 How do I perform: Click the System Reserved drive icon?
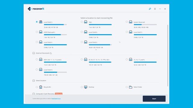tap(131, 22)
